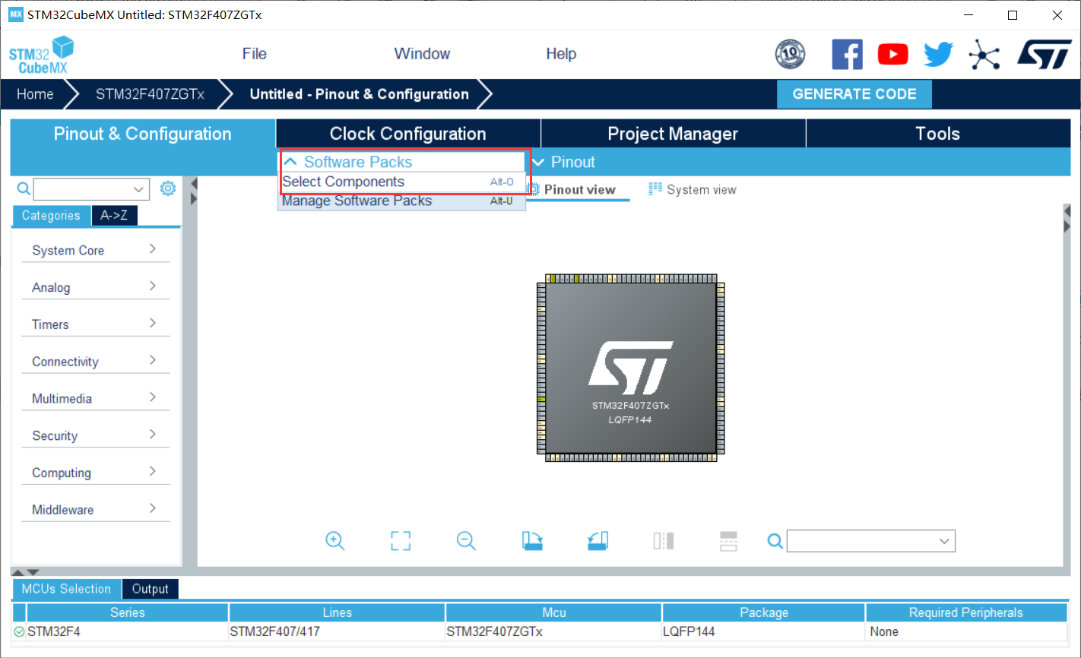The width and height of the screenshot is (1081, 658).
Task: Click the Twitter icon
Action: point(938,54)
